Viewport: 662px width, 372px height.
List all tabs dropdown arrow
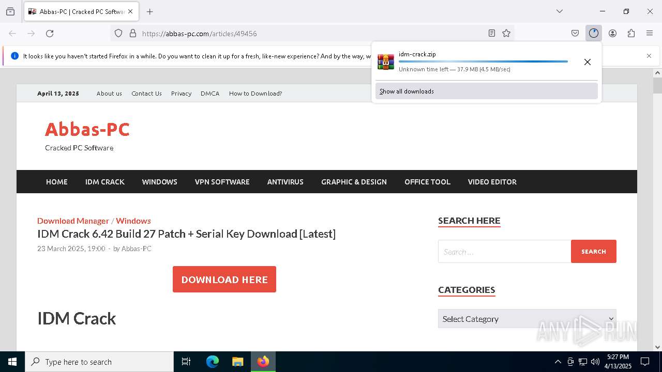click(560, 11)
